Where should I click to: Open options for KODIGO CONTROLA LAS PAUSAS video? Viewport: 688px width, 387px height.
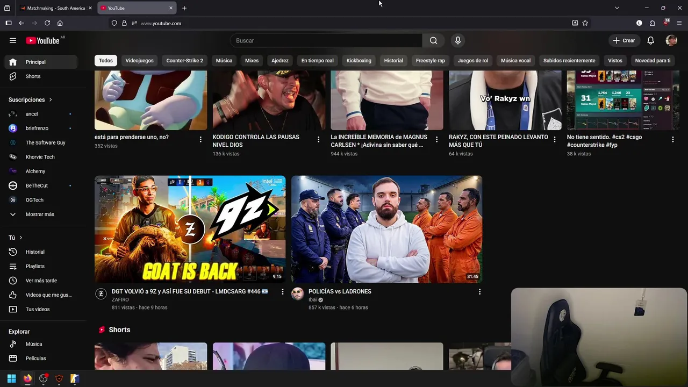[318, 140]
